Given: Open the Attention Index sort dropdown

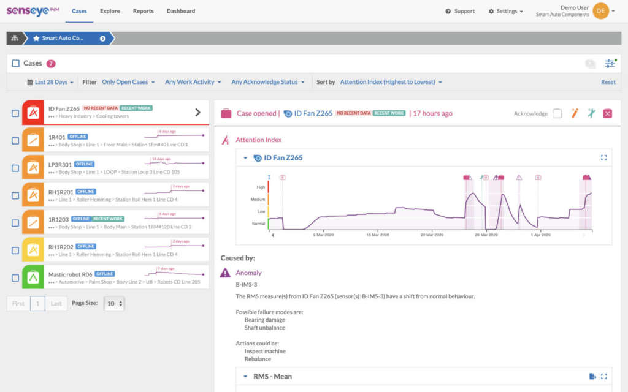Looking at the screenshot, I should click(x=391, y=82).
